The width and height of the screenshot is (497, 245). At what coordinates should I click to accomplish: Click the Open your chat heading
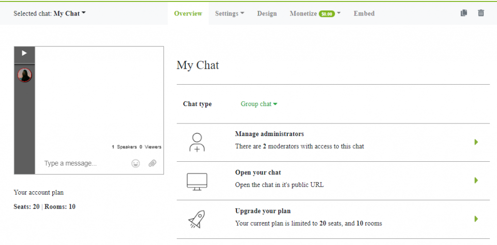coord(258,172)
